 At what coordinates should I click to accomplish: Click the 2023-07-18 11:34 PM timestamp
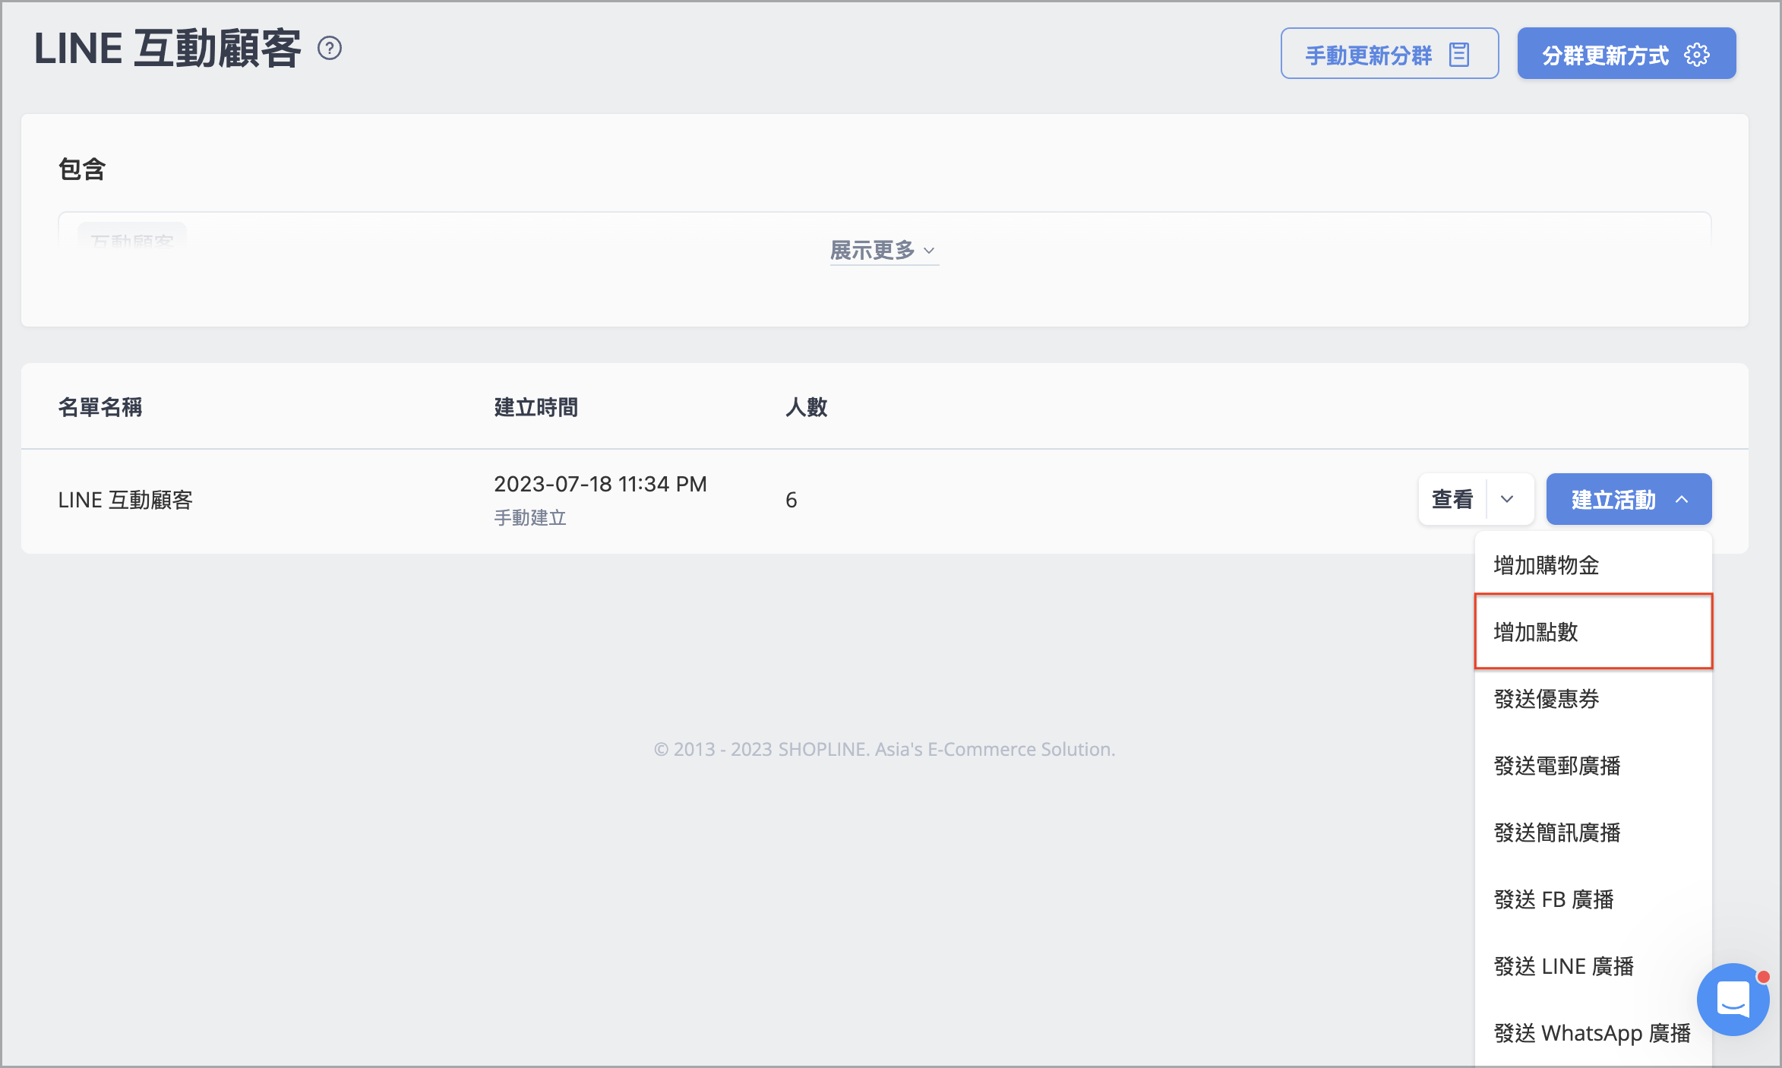tap(600, 484)
